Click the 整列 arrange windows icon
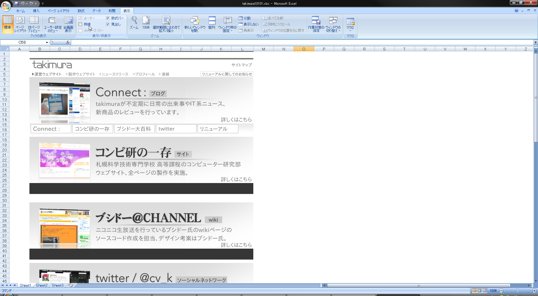Image resolution: width=538 pixels, height=296 pixels. (212, 23)
